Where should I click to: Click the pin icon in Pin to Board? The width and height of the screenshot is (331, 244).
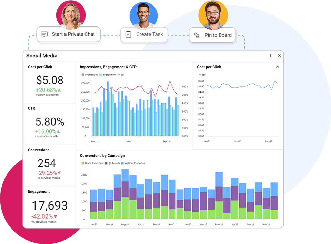[x=197, y=35]
